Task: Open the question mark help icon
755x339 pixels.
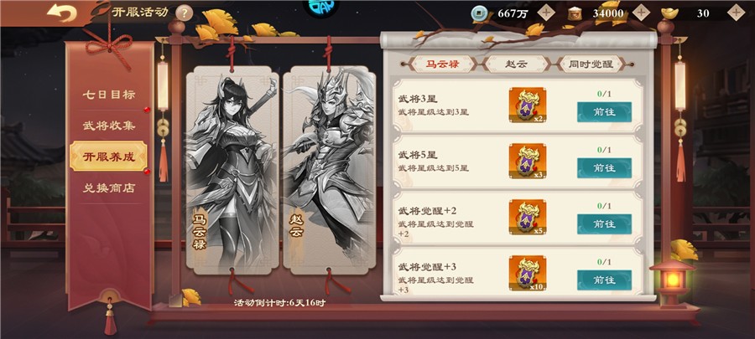Action: point(184,13)
